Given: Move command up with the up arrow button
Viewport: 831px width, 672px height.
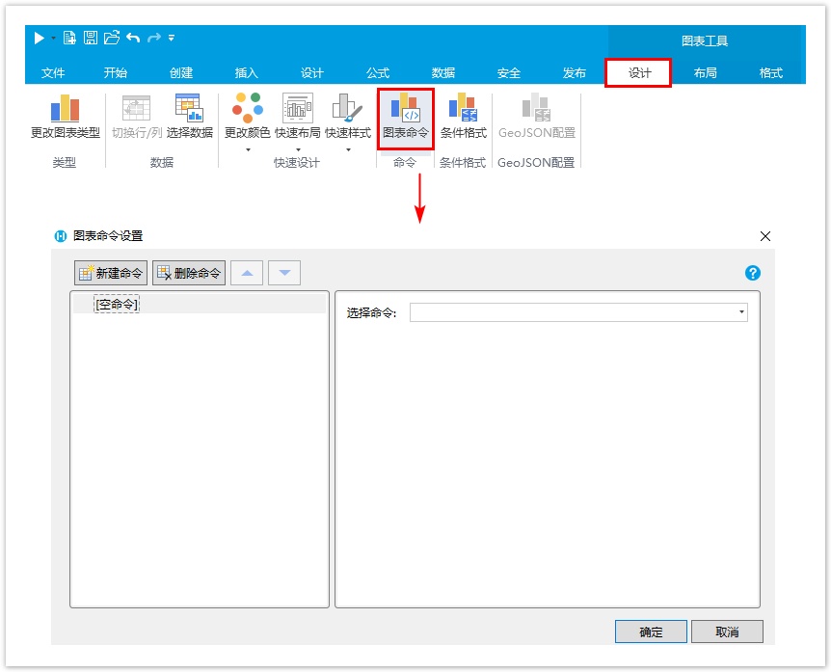Looking at the screenshot, I should [x=247, y=273].
